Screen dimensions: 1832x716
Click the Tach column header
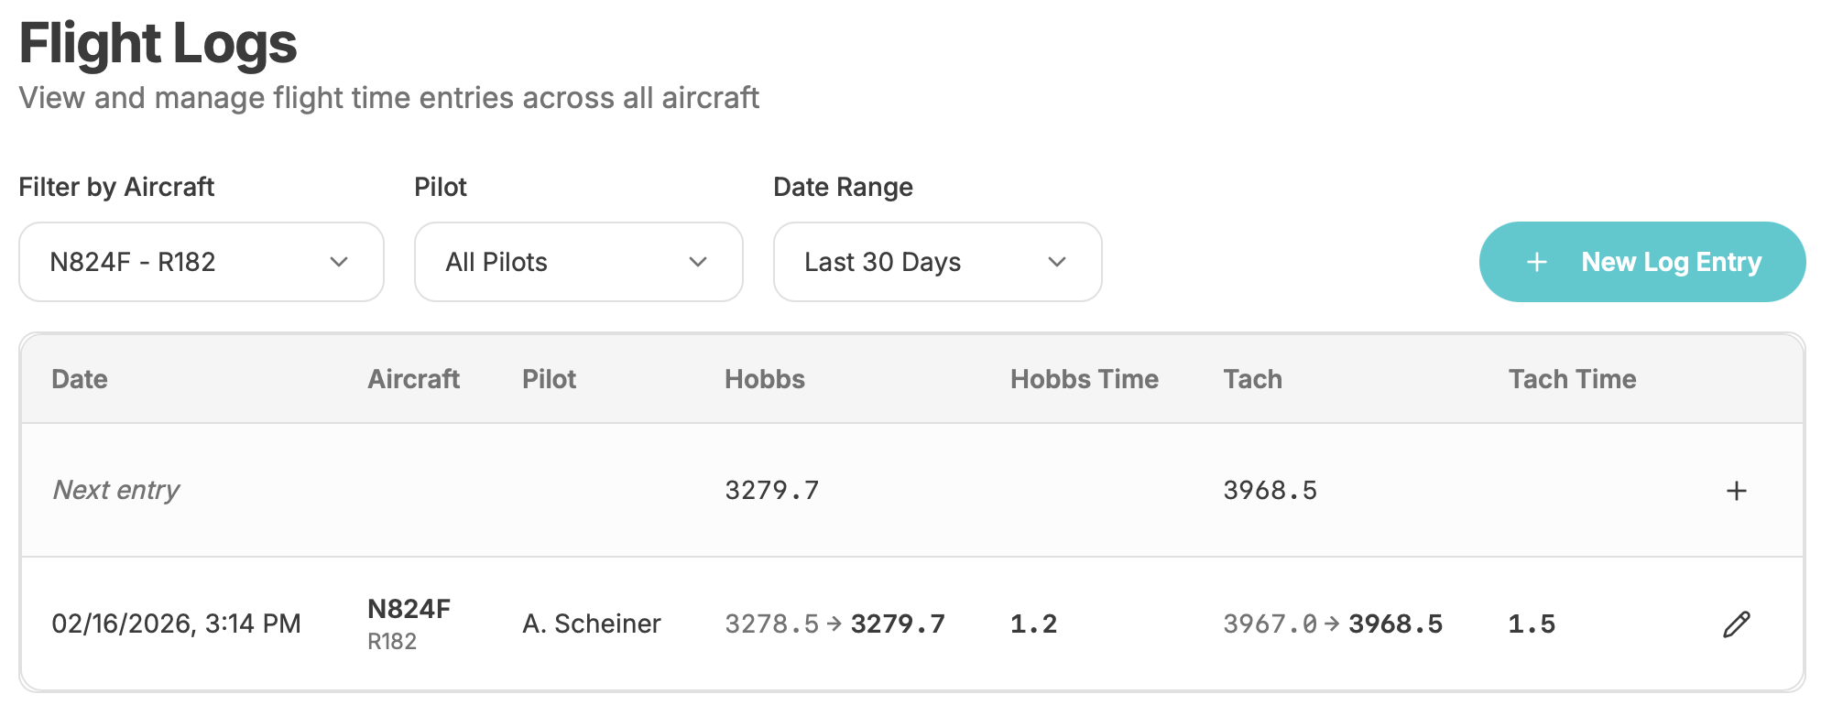coord(1252,379)
